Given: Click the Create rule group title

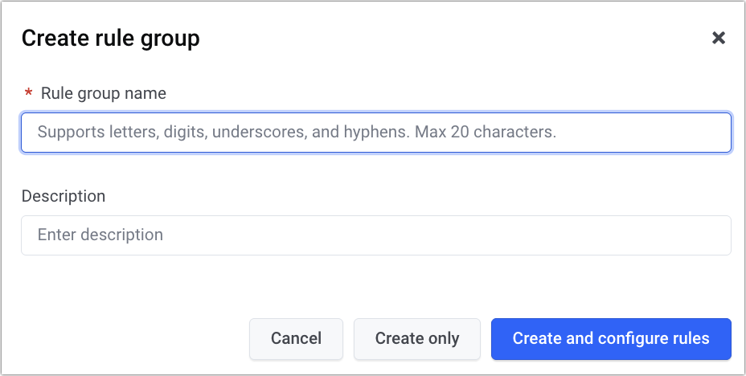Looking at the screenshot, I should click(110, 38).
